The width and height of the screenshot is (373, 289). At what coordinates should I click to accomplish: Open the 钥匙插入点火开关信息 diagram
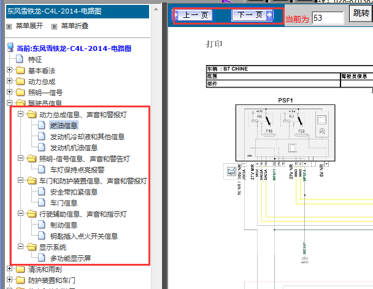click(84, 236)
